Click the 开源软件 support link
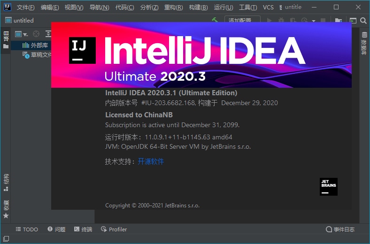The height and width of the screenshot is (244, 370). click(x=151, y=161)
